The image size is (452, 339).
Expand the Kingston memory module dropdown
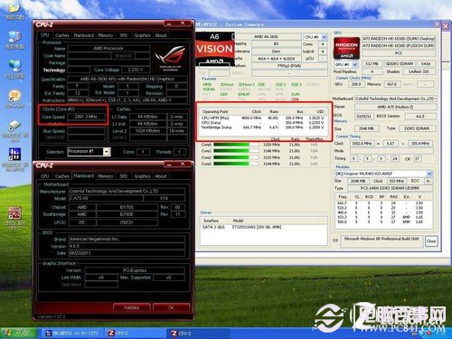point(429,174)
